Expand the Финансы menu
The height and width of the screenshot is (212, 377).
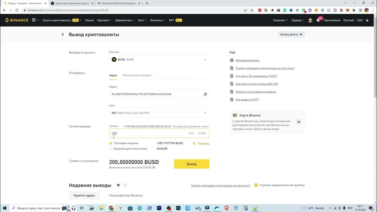tap(158, 20)
